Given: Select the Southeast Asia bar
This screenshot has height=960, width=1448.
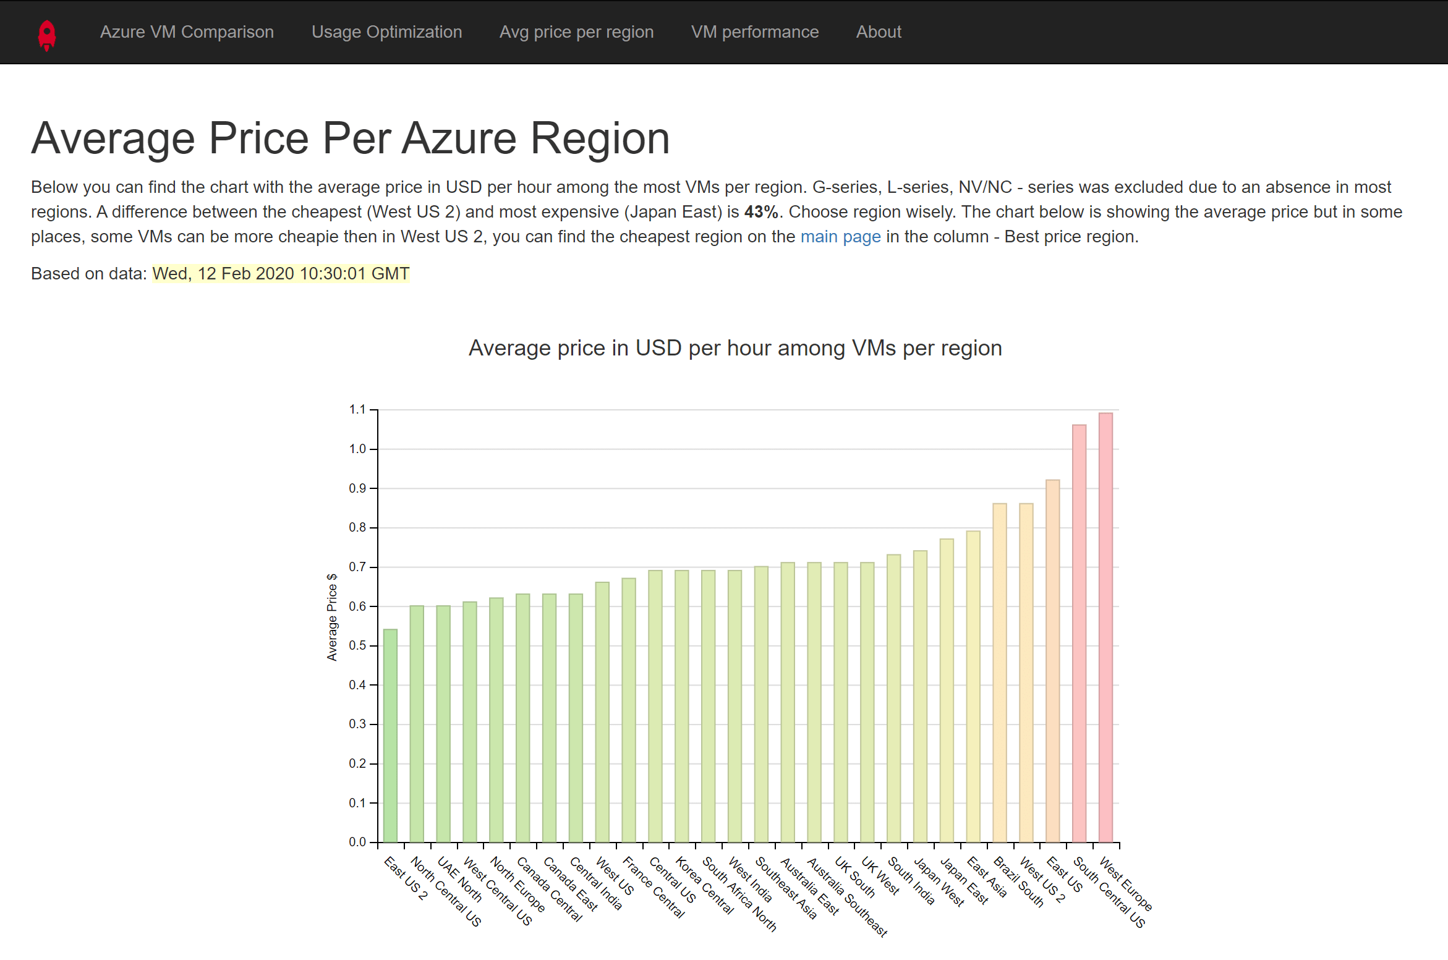Looking at the screenshot, I should (761, 704).
